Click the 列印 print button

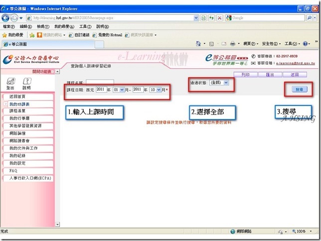click(x=245, y=75)
